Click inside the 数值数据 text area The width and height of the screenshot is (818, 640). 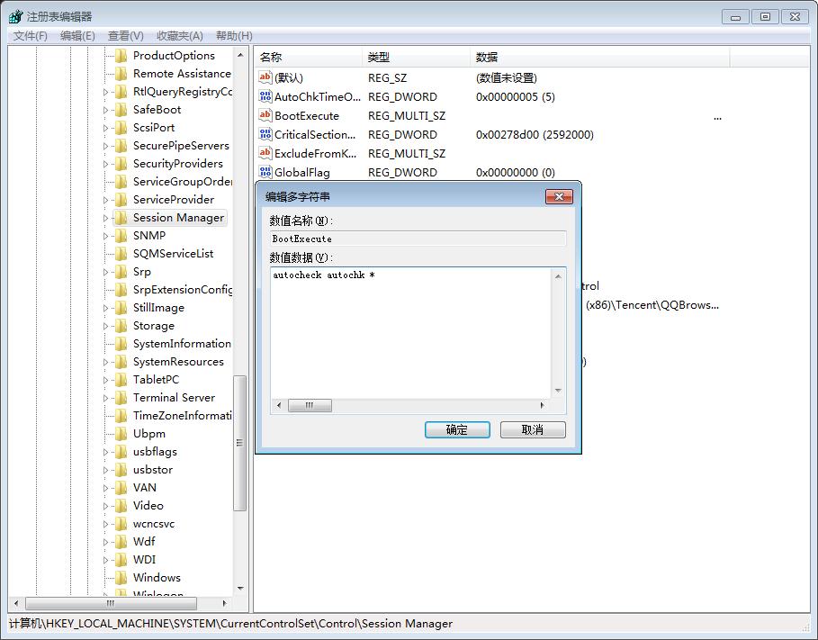[411, 333]
